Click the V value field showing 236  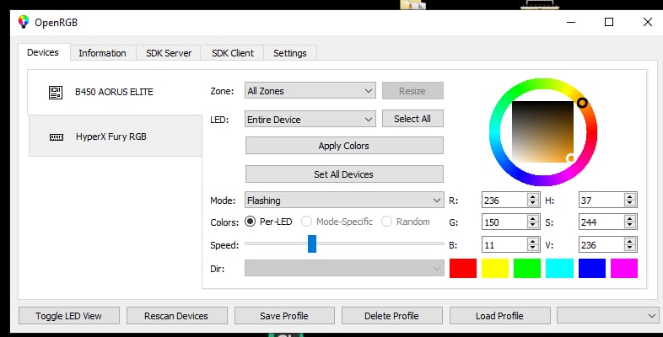(x=601, y=245)
